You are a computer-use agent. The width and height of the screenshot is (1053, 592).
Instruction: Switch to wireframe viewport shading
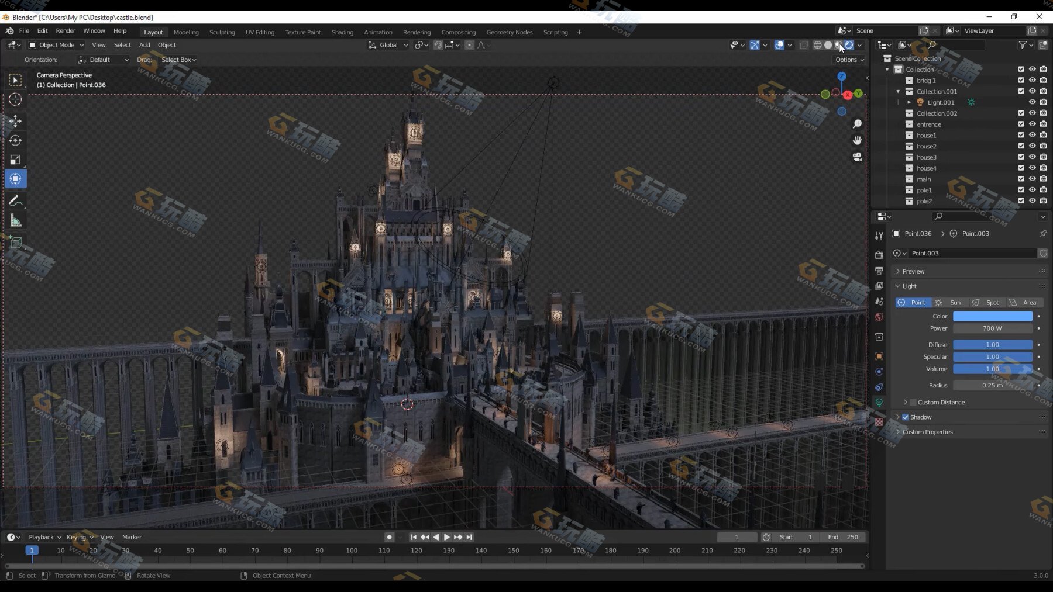817,45
